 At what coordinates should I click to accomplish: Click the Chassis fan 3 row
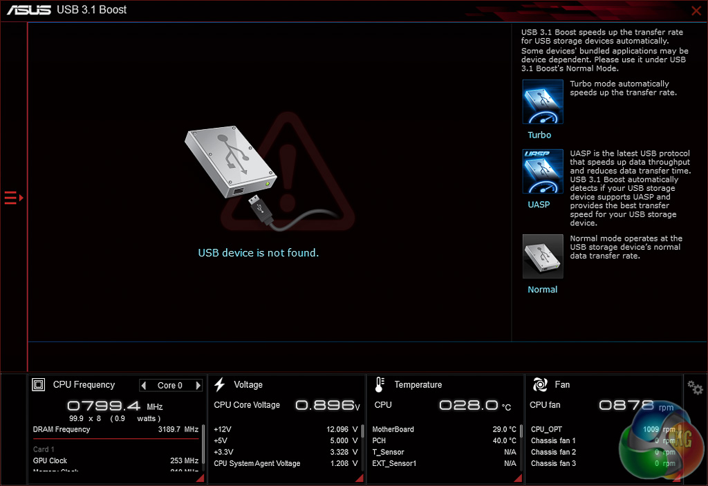coord(603,463)
